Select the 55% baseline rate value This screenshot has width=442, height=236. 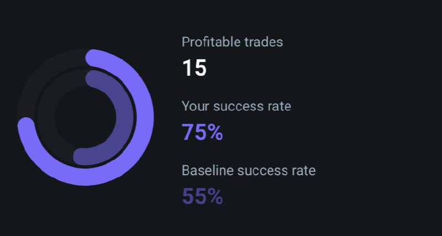pyautogui.click(x=202, y=196)
